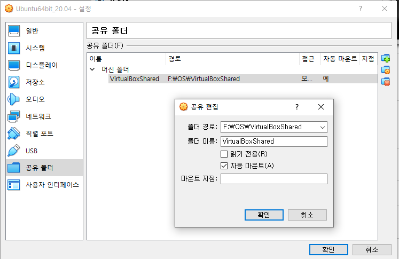Open the 폴더 경로 dropdown arrow
Image resolution: width=399 pixels, height=259 pixels.
point(323,127)
